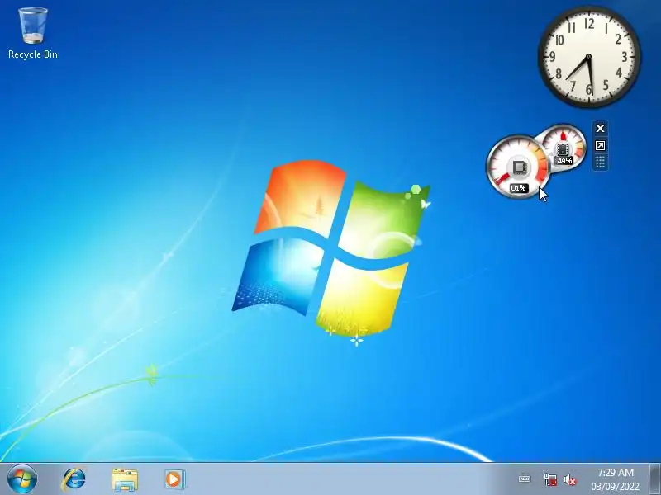Image resolution: width=661 pixels, height=495 pixels.
Task: Select the Recycle Bin desktop icon
Action: click(x=32, y=33)
